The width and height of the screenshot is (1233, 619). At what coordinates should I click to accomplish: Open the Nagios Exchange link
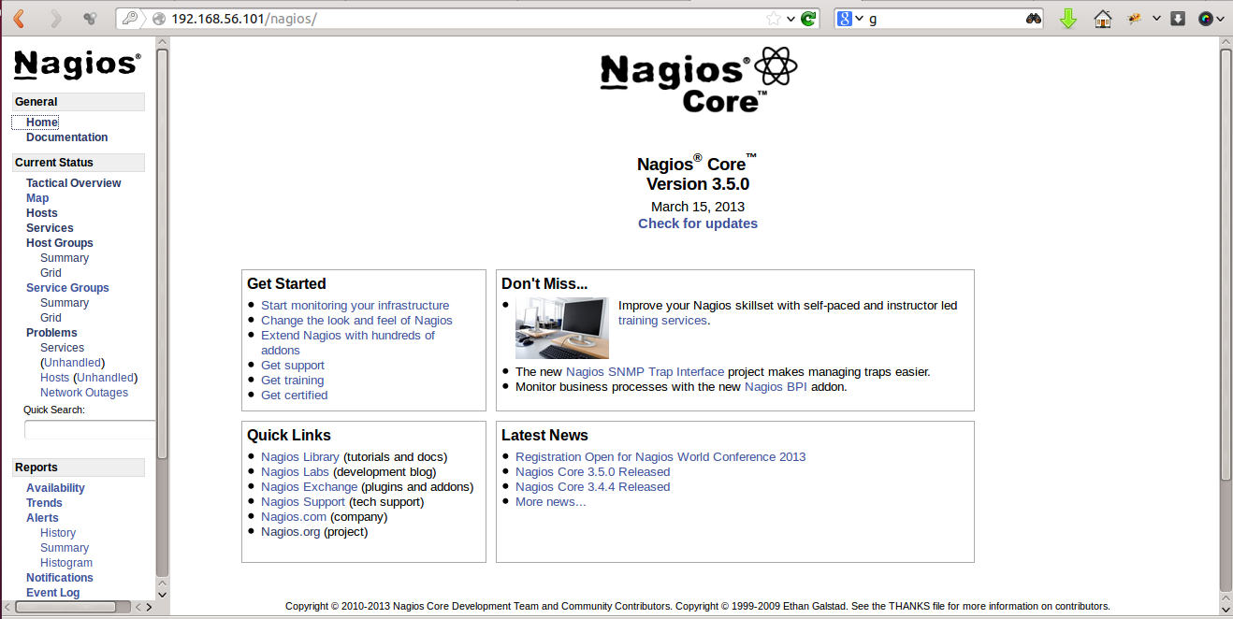[310, 487]
